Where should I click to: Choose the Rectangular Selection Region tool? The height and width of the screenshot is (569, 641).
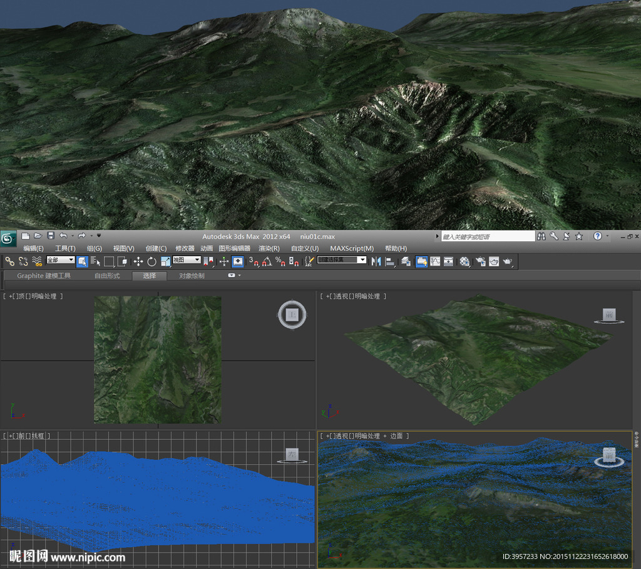[x=109, y=261]
